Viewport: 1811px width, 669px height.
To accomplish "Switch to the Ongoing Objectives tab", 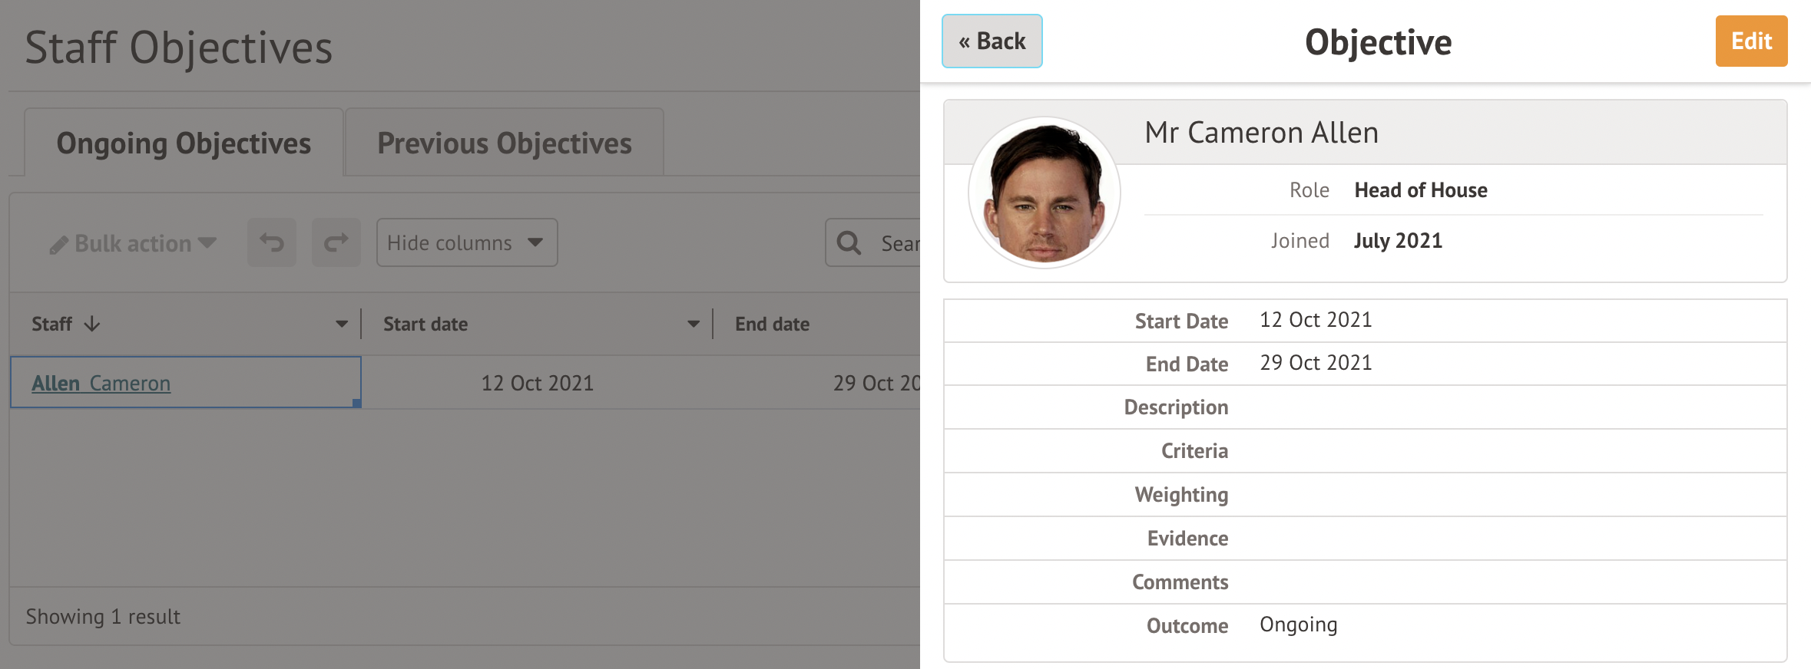I will tap(184, 143).
